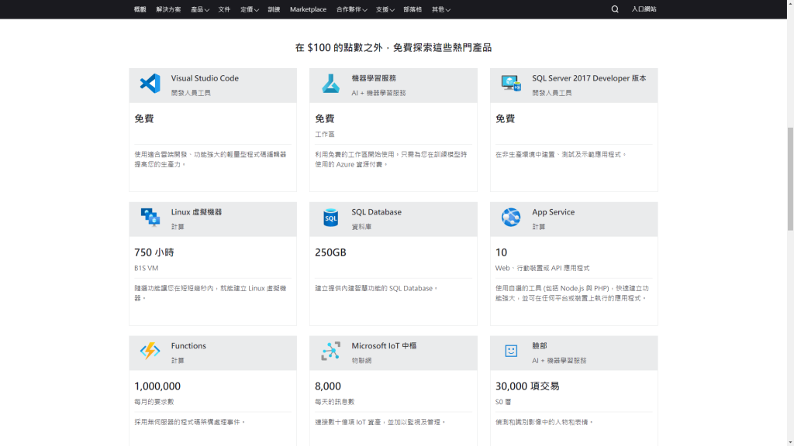The height and width of the screenshot is (446, 794).
Task: Click the 每天的訊息數 label
Action: (x=335, y=402)
